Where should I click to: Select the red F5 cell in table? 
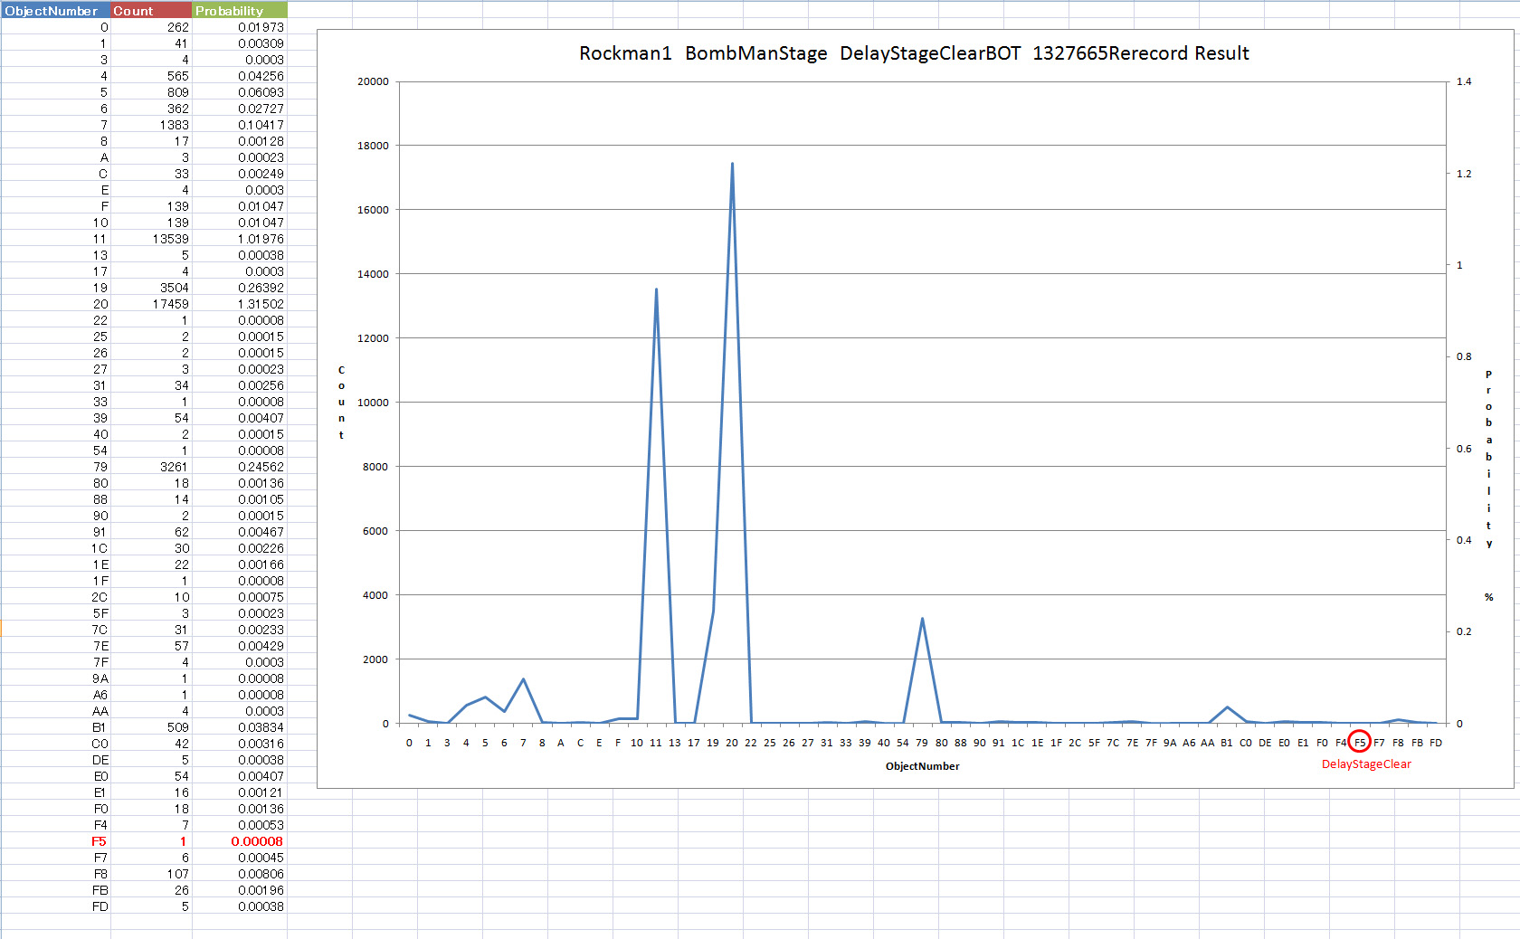(55, 841)
